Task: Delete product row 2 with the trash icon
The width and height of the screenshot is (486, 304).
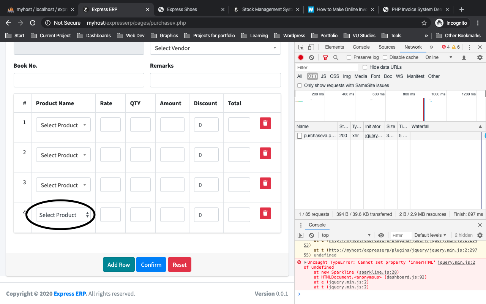Action: click(x=265, y=153)
